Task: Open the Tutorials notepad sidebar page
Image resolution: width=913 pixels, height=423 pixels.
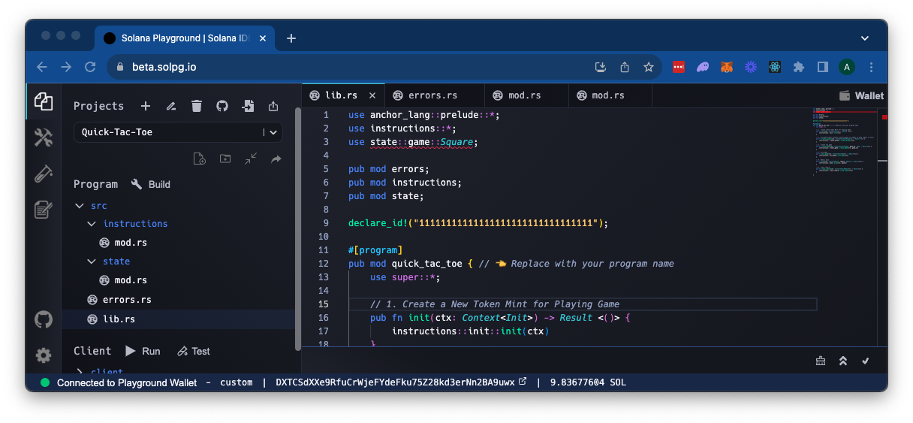Action: click(x=44, y=210)
